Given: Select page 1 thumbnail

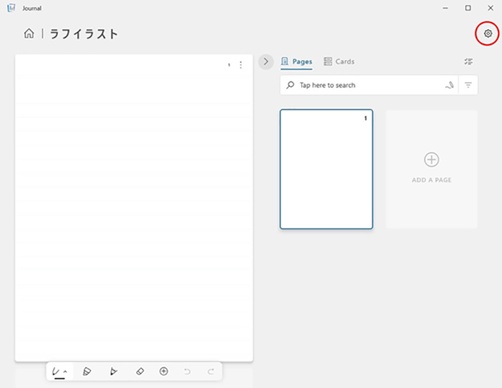Looking at the screenshot, I should tap(326, 169).
